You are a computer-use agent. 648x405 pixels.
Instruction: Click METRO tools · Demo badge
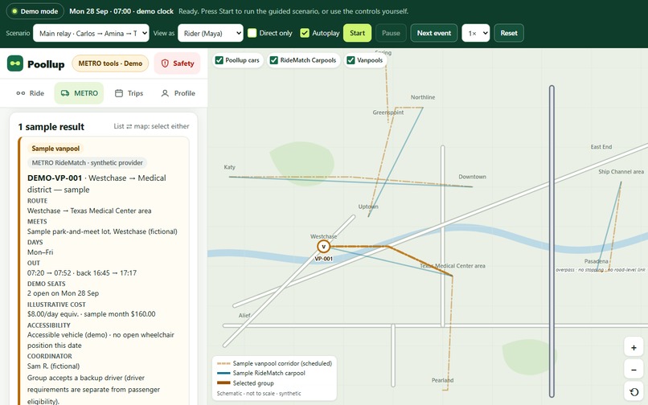110,63
